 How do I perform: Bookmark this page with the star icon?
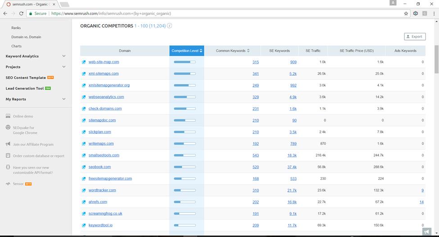pyautogui.click(x=406, y=14)
